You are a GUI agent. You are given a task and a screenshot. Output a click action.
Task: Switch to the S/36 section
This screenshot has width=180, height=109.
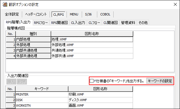[x=88, y=14]
